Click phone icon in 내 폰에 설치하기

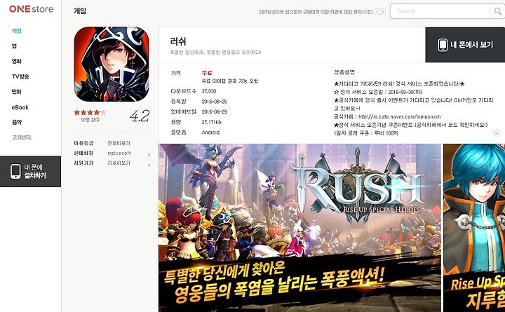(15, 171)
